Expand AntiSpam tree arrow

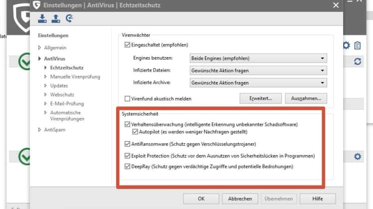(39, 129)
